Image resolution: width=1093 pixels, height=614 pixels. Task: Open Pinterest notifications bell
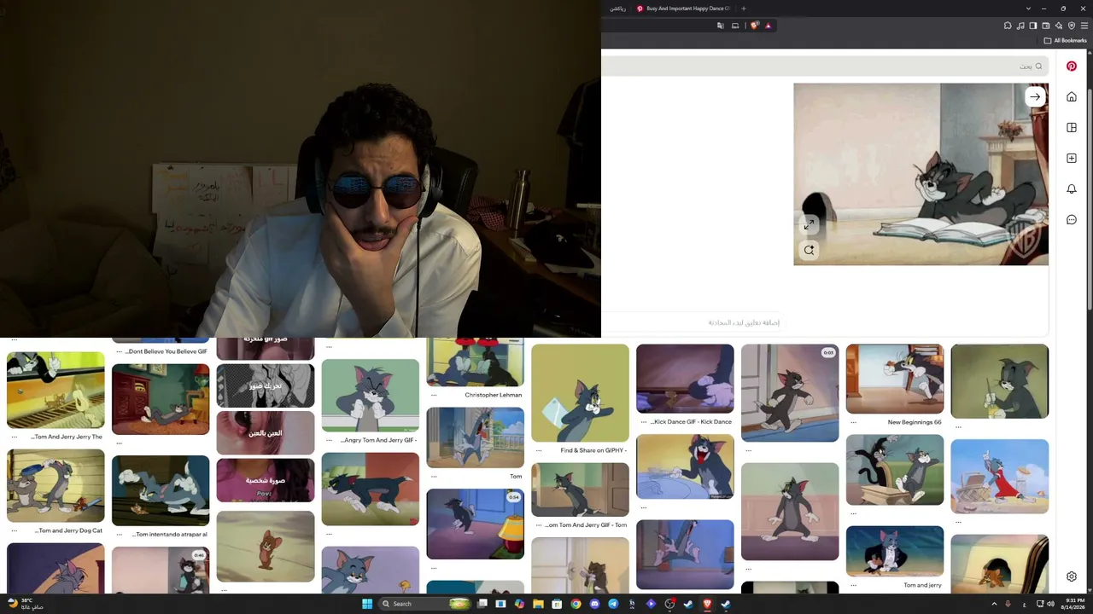click(1072, 189)
